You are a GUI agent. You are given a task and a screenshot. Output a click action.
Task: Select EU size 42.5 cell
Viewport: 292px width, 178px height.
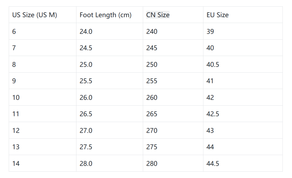pyautogui.click(x=213, y=114)
